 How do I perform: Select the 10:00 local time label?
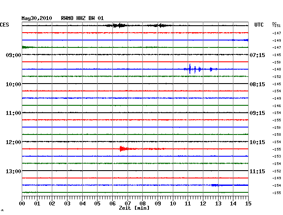(x=13, y=84)
